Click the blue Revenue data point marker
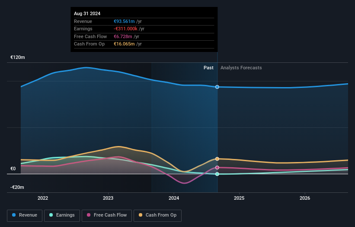This screenshot has width=355, height=227. pyautogui.click(x=217, y=87)
